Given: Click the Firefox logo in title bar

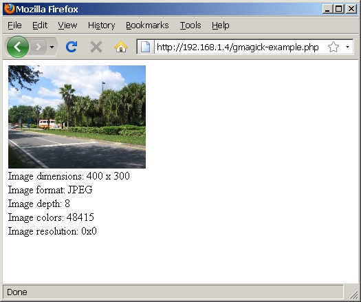Looking at the screenshot, I should click(10, 9).
